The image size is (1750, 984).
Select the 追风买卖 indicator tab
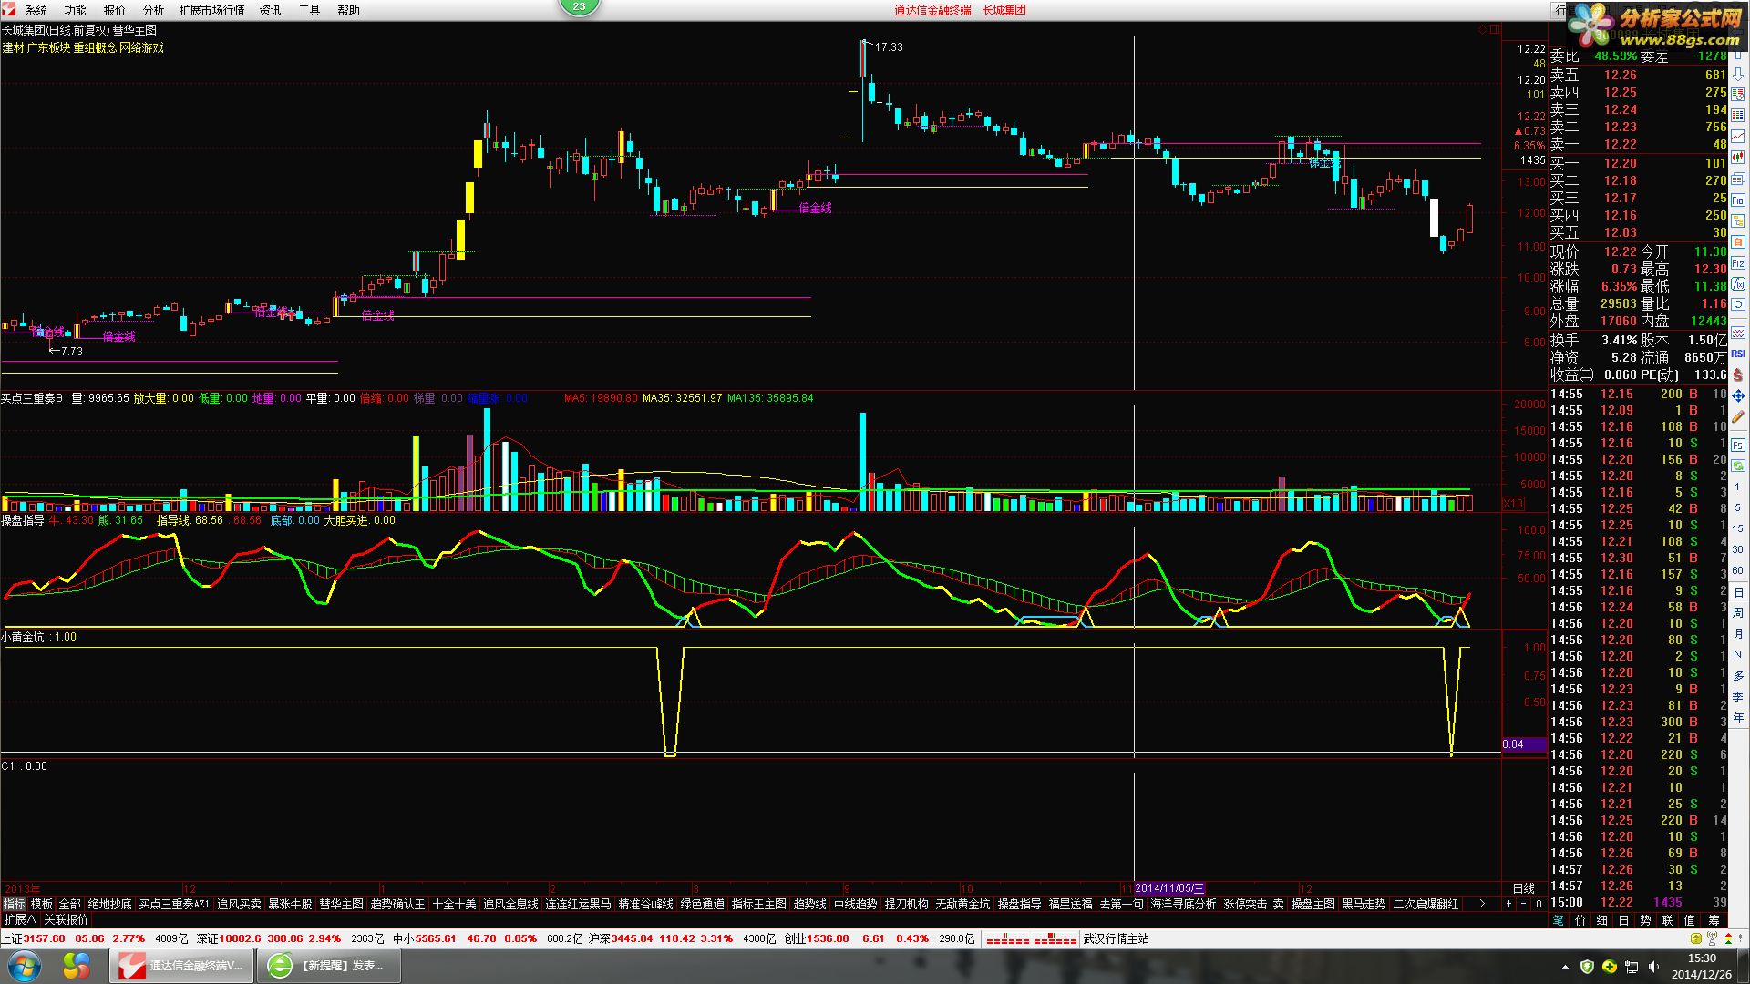239,904
